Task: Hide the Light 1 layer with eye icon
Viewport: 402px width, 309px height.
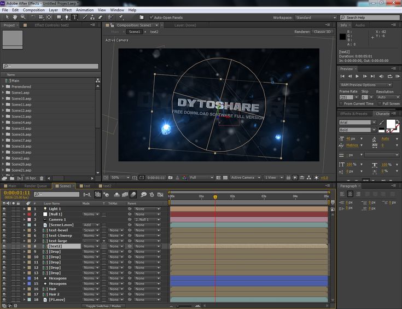Action: [4, 209]
